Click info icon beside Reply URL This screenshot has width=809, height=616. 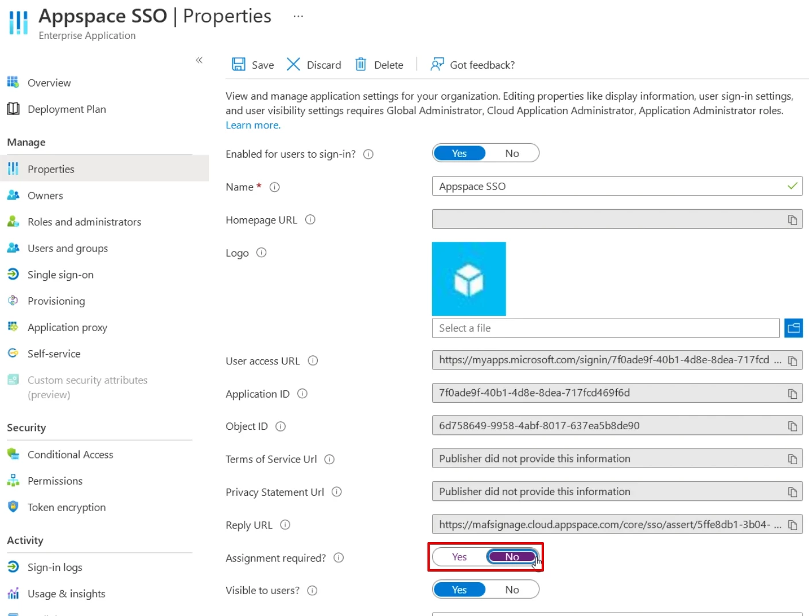point(285,525)
